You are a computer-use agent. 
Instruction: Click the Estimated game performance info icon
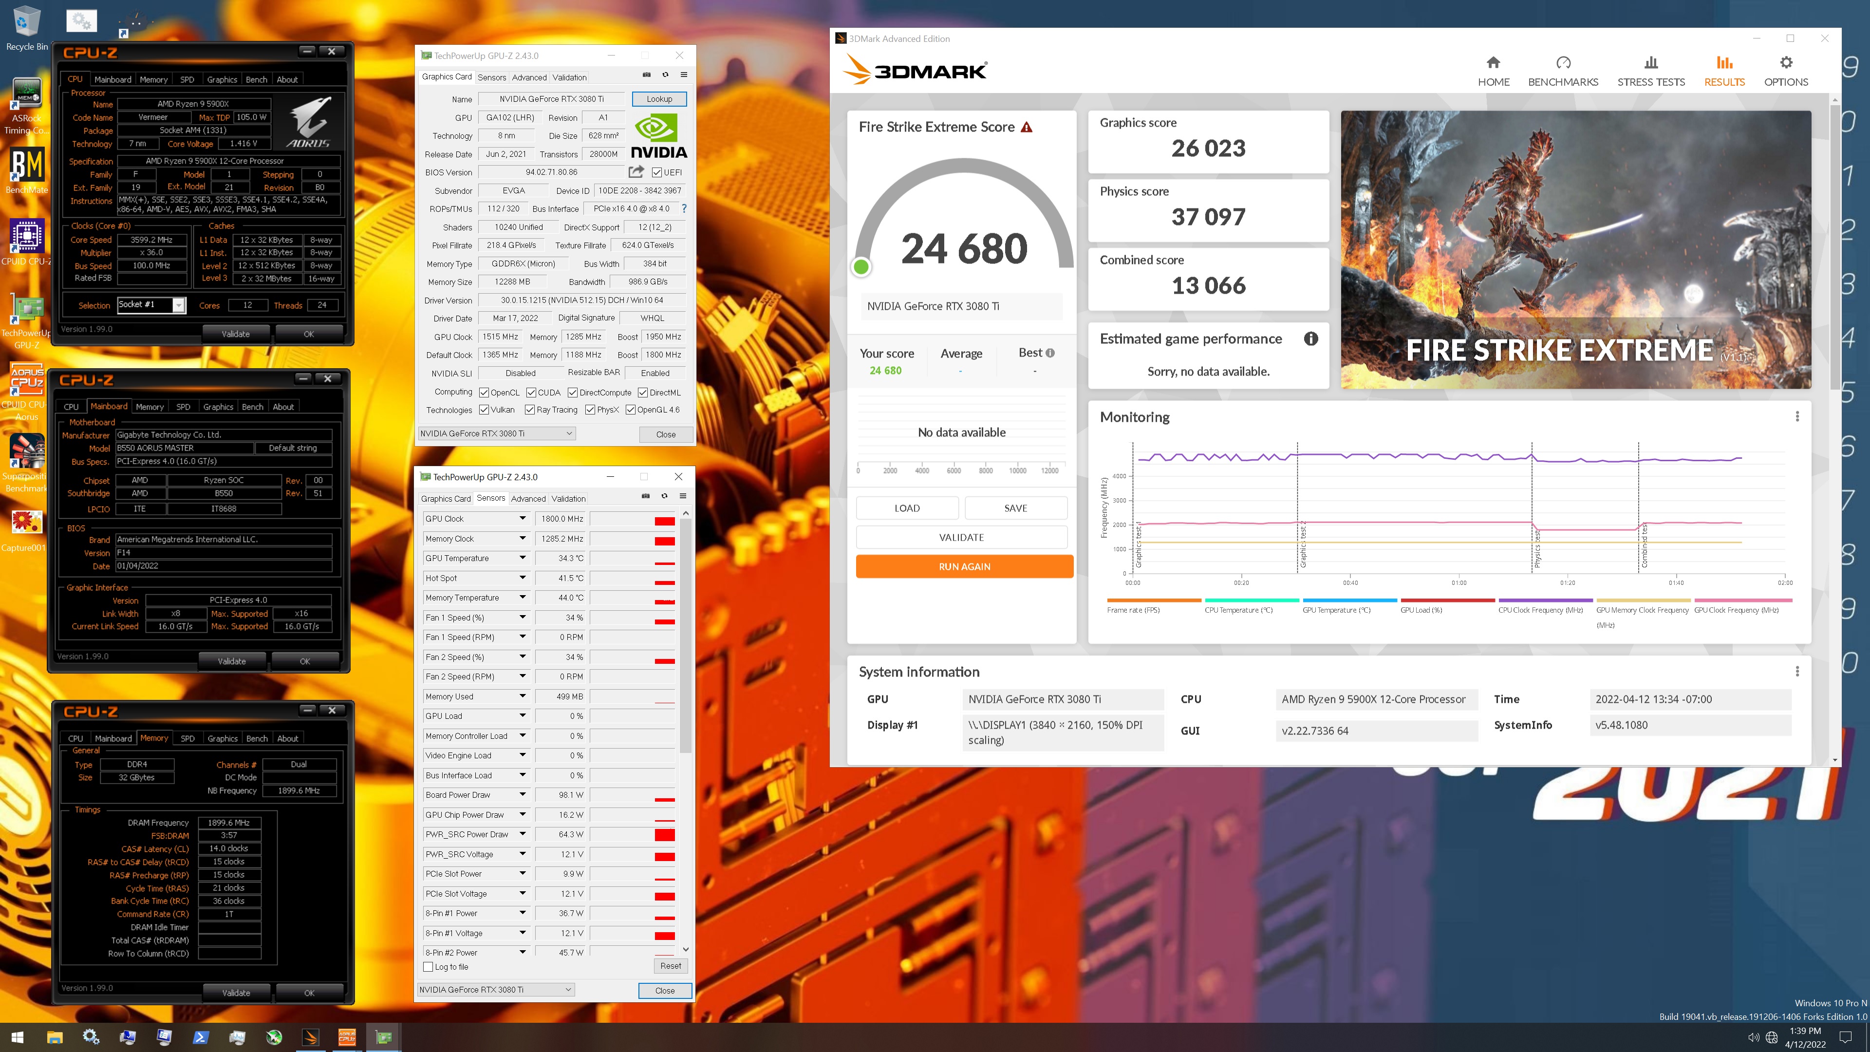coord(1311,339)
